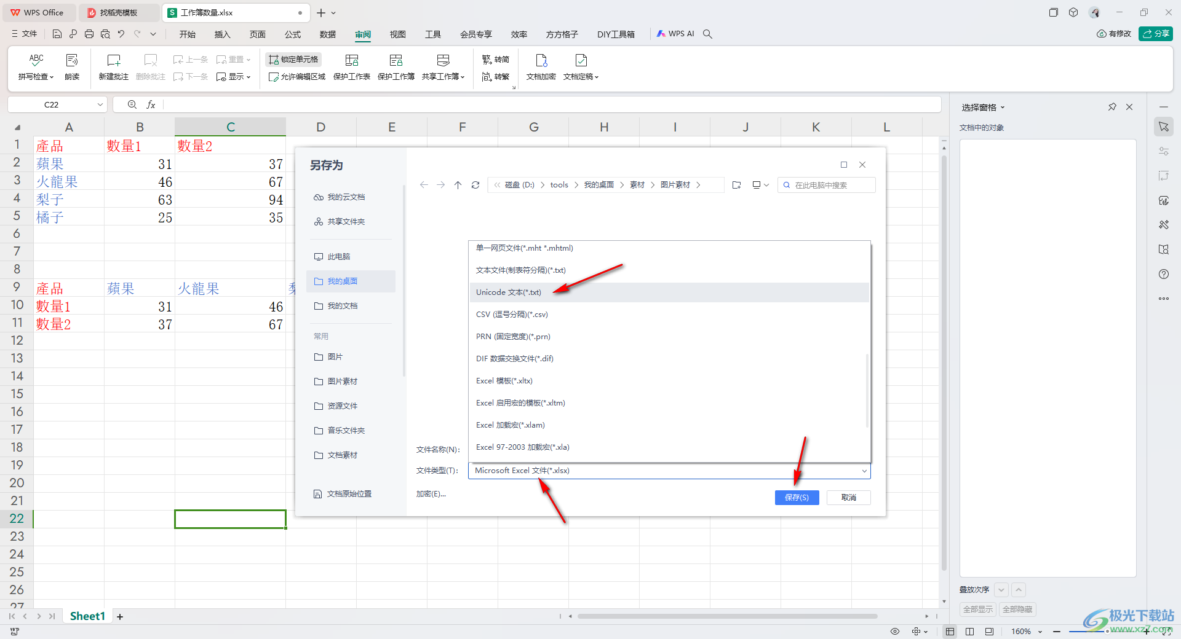The image size is (1181, 639).
Task: Click tools in the path breadcrumb
Action: pyautogui.click(x=559, y=185)
